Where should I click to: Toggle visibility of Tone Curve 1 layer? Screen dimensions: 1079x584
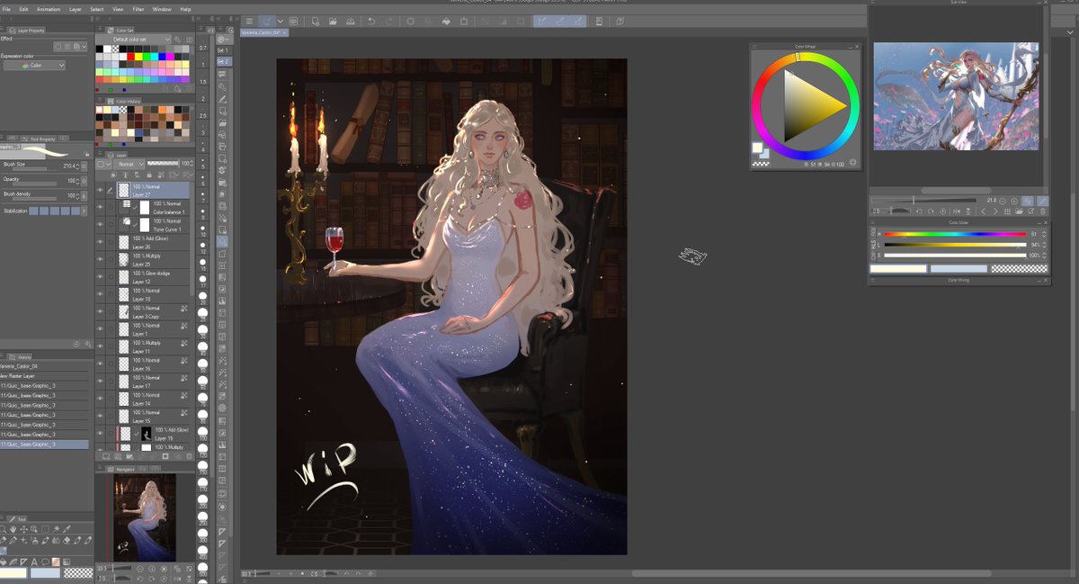click(100, 225)
